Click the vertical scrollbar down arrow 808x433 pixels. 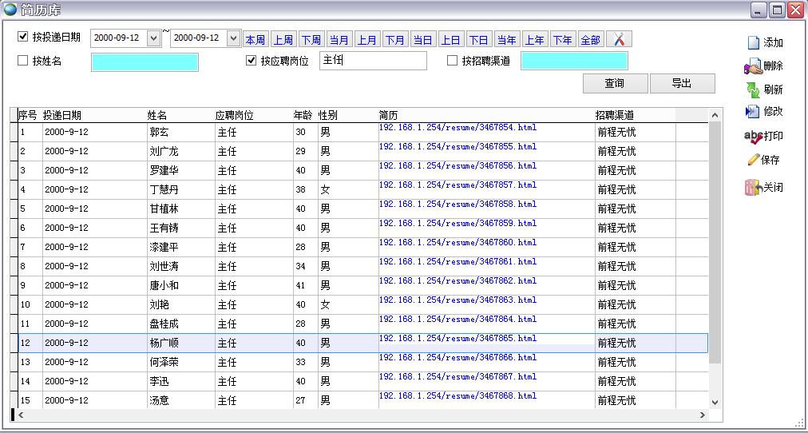click(715, 403)
